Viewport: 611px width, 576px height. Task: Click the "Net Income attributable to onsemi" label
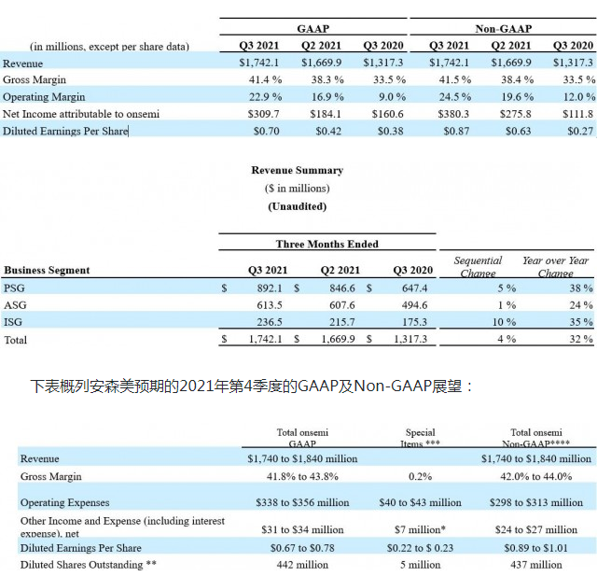click(x=81, y=114)
